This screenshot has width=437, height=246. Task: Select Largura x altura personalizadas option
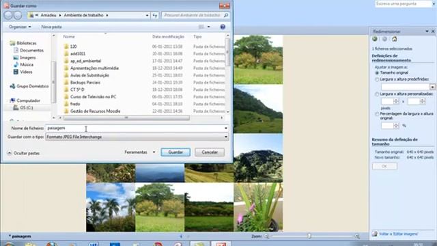click(x=377, y=94)
